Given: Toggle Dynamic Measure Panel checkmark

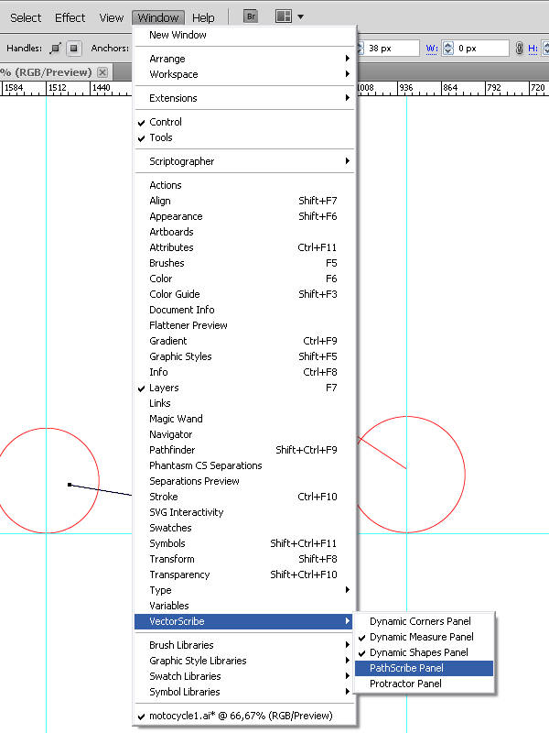Looking at the screenshot, I should [x=424, y=637].
